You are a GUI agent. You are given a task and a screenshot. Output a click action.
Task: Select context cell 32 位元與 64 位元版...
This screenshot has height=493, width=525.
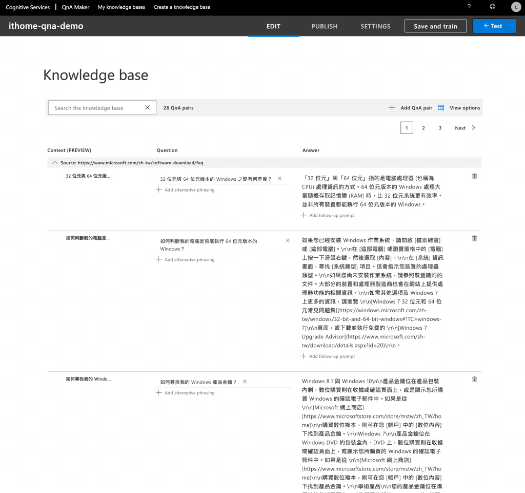[88, 176]
